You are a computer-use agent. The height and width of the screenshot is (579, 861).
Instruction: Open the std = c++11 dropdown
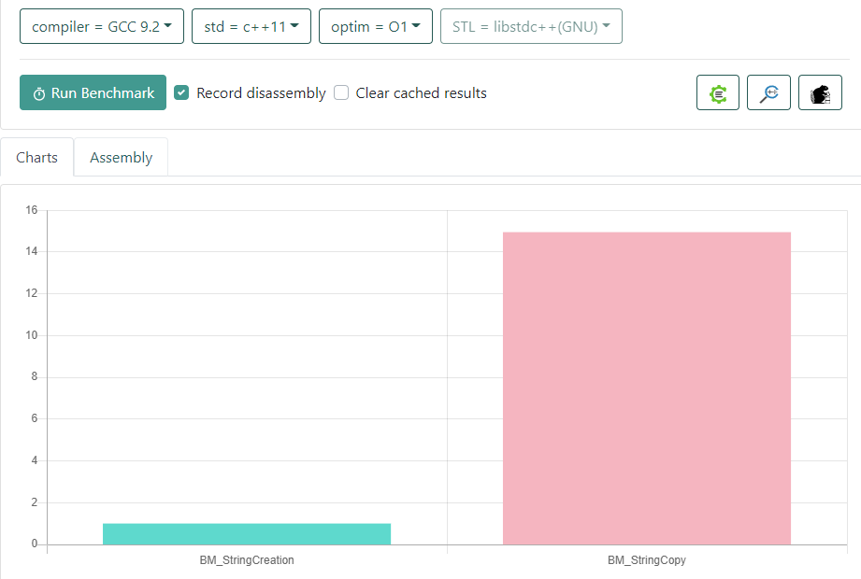251,26
